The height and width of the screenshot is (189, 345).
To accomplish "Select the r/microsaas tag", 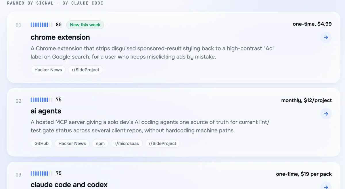I will pos(126,143).
